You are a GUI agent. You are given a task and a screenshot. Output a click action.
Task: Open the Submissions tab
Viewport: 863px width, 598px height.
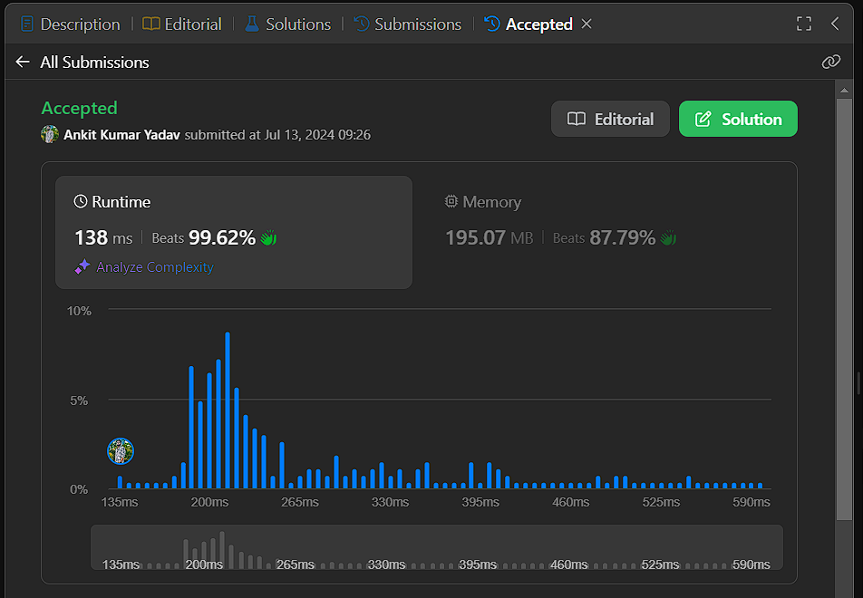407,24
